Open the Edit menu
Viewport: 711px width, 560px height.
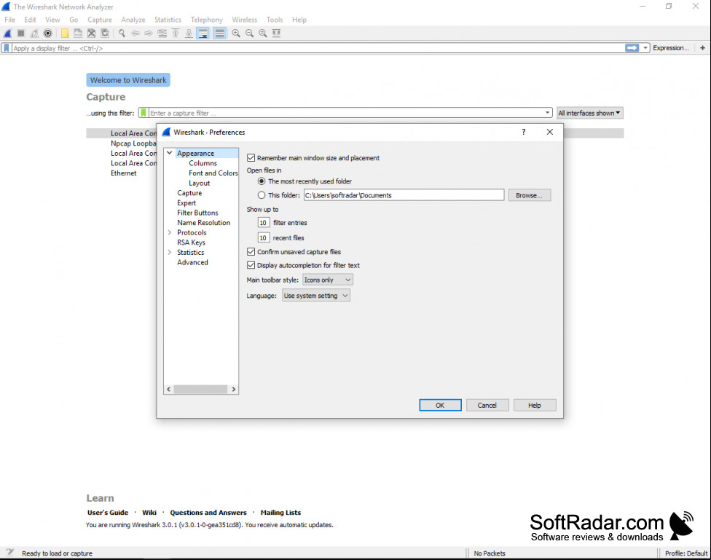[31, 20]
